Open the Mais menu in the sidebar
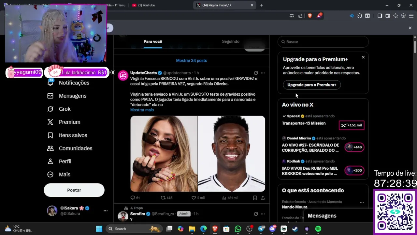This screenshot has width=417, height=235. [x=59, y=174]
